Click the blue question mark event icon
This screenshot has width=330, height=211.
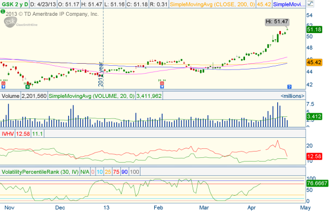point(289,86)
